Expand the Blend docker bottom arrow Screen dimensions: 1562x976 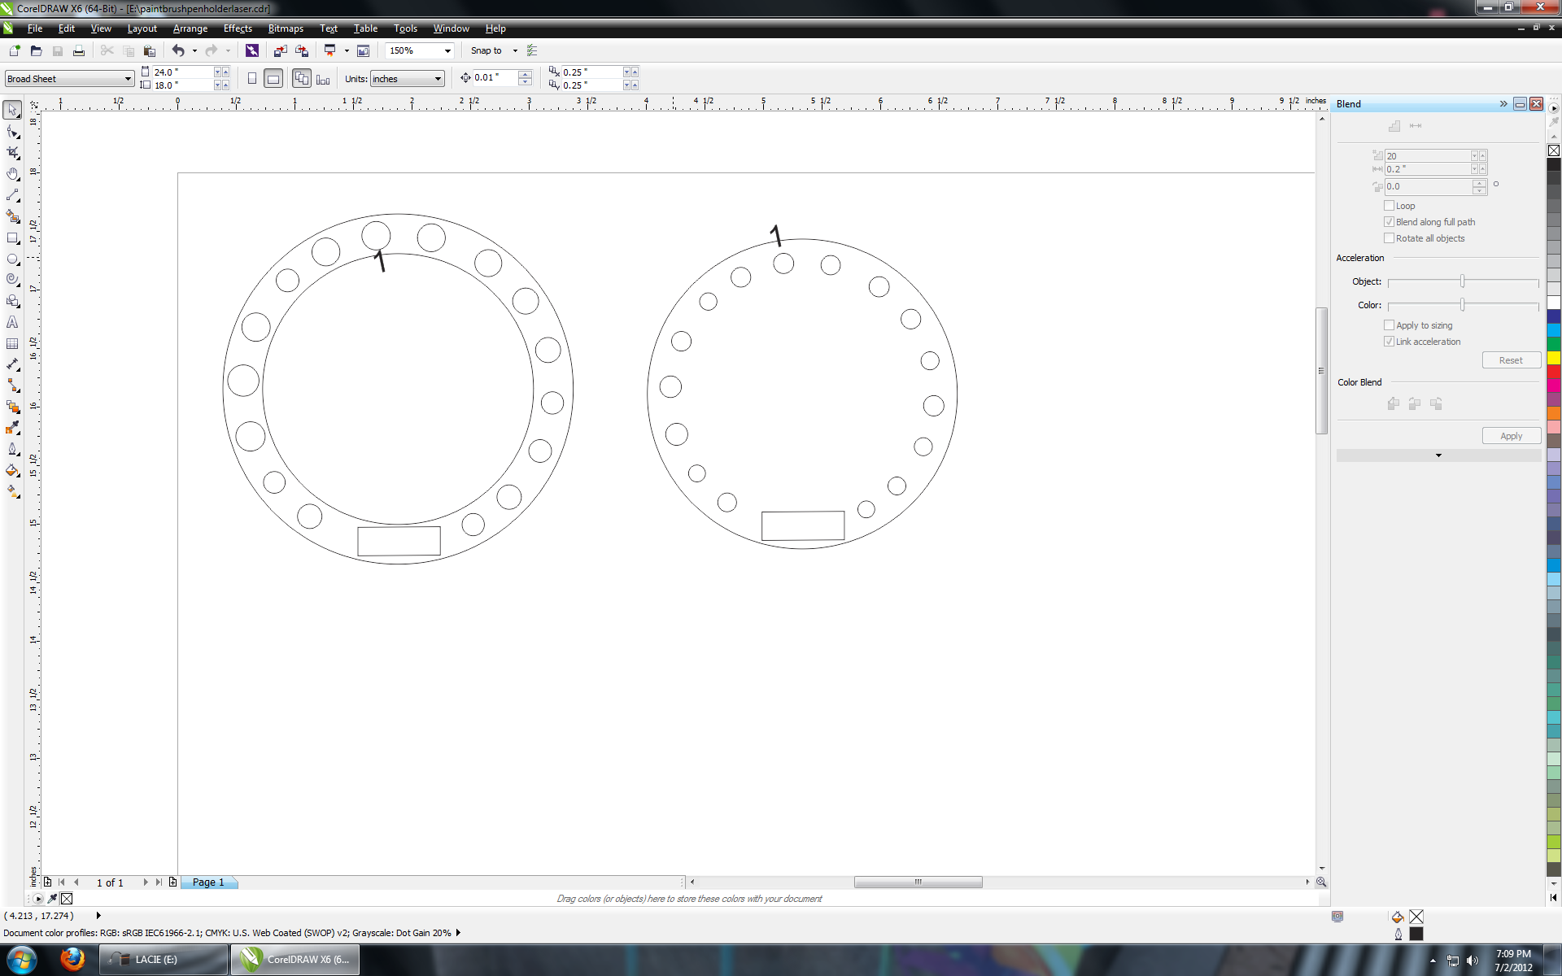click(1438, 455)
